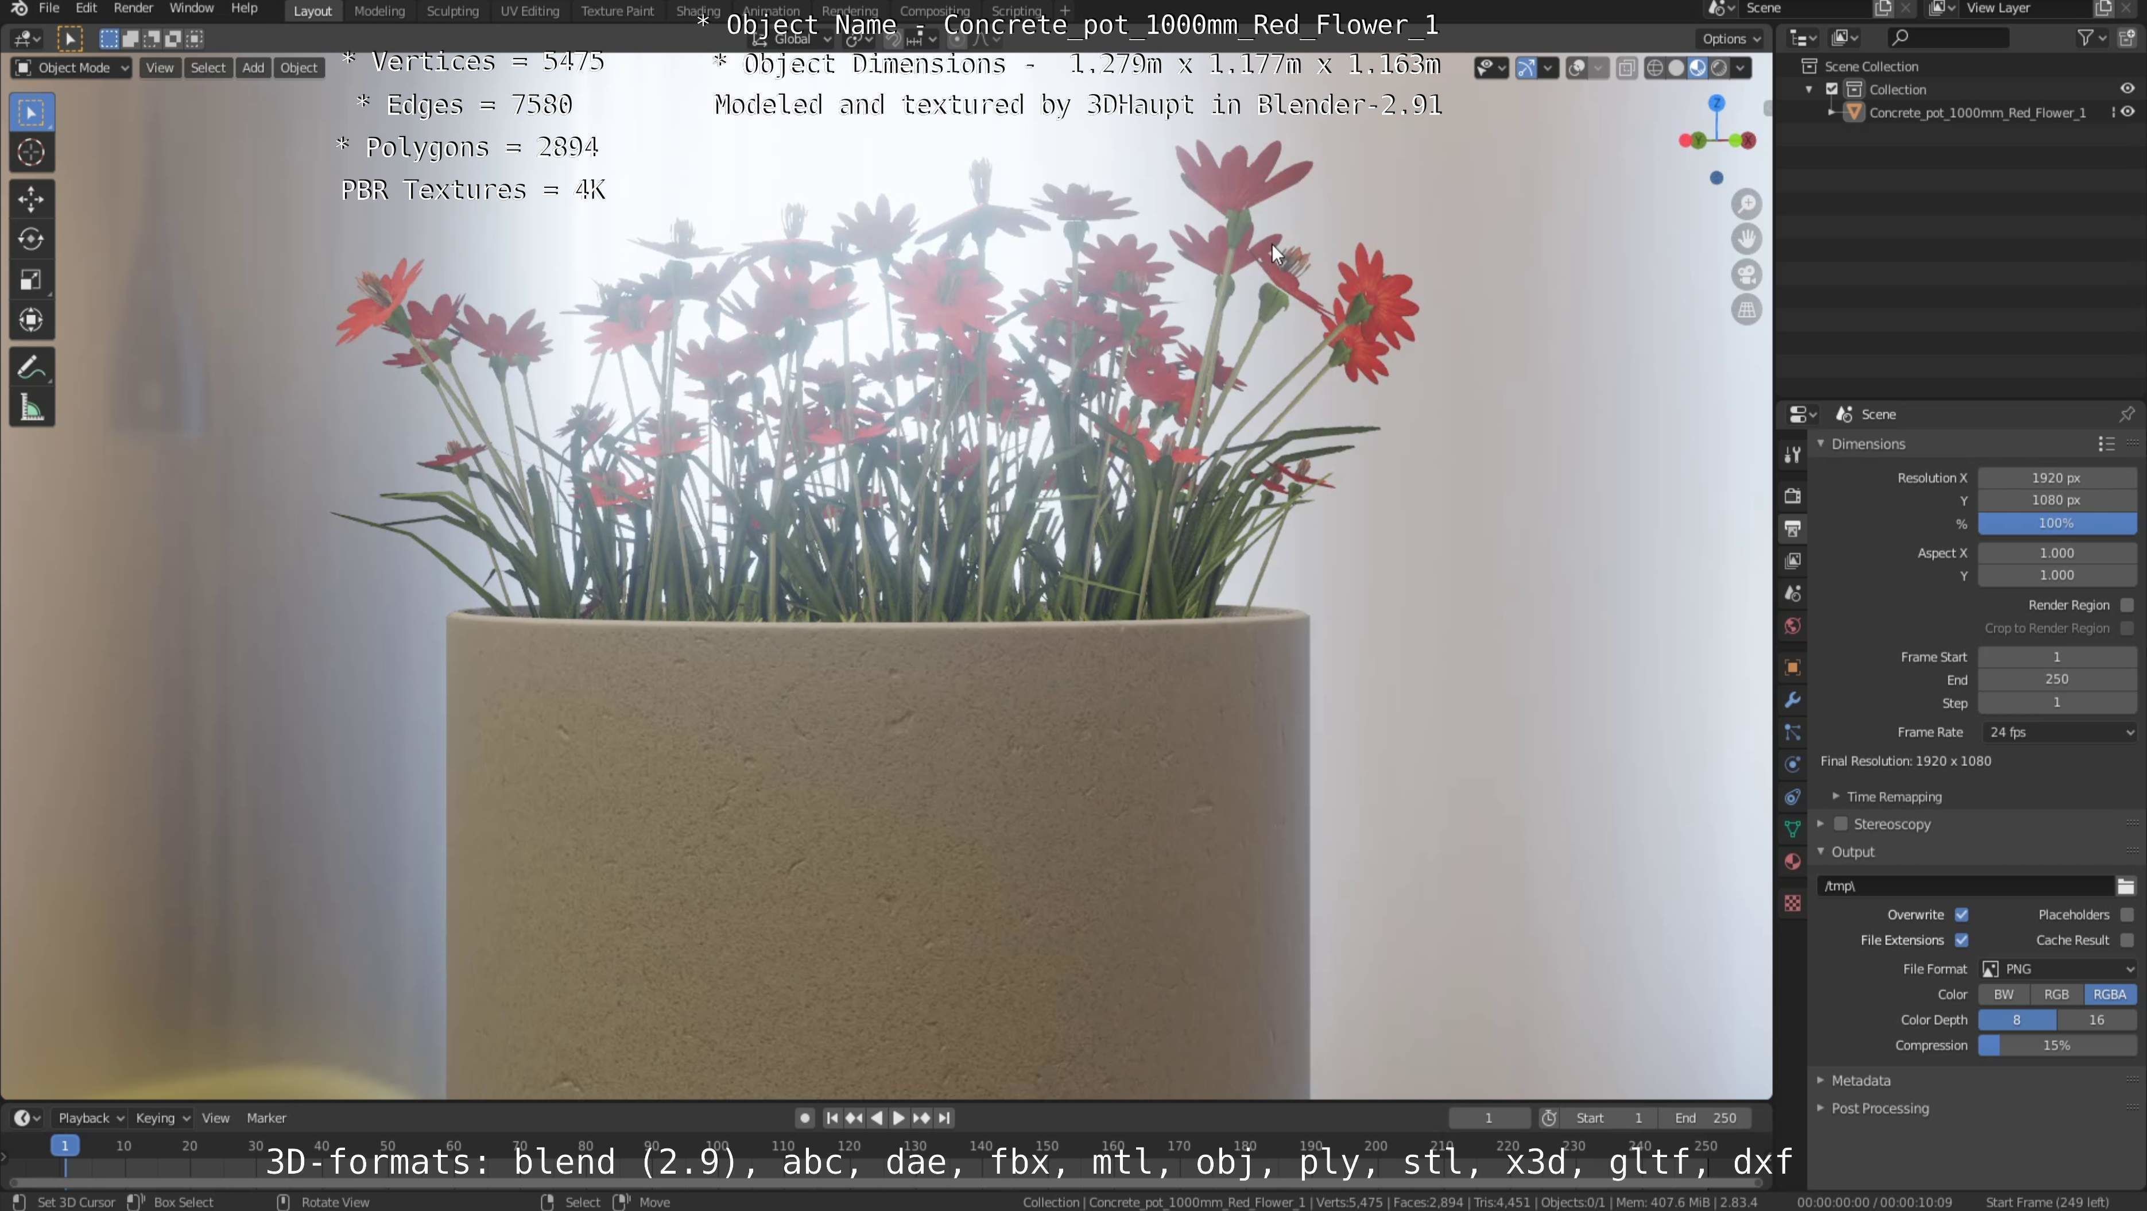Image resolution: width=2147 pixels, height=1211 pixels.
Task: Choose the Rotate tool in toolbar
Action: pyautogui.click(x=32, y=239)
